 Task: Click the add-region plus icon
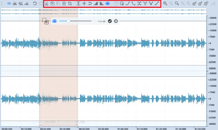(x=122, y=3)
